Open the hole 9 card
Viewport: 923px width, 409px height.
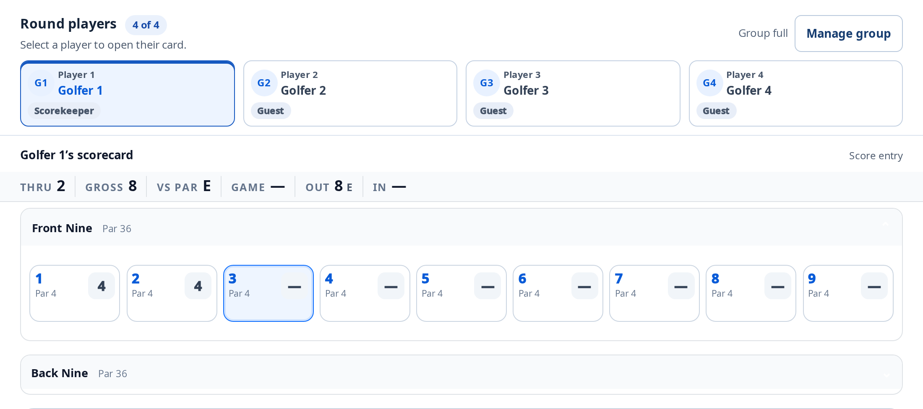tap(848, 293)
